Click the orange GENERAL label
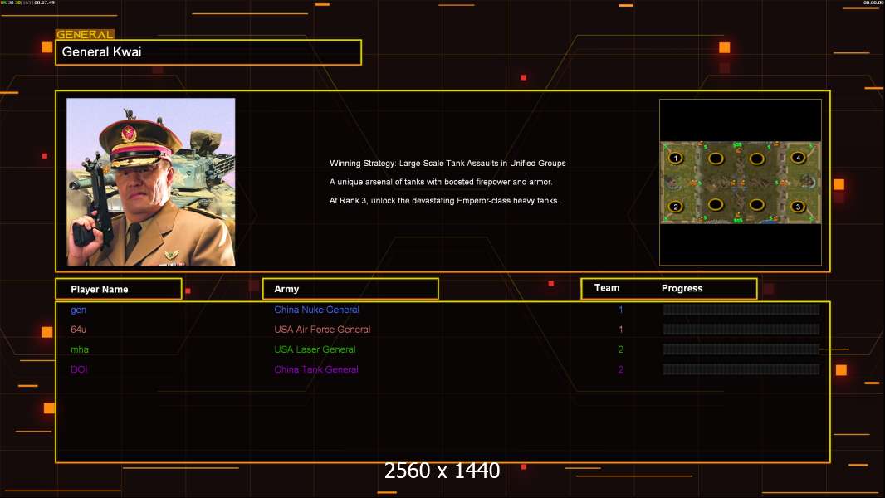Image resolution: width=885 pixels, height=498 pixels. (85, 34)
